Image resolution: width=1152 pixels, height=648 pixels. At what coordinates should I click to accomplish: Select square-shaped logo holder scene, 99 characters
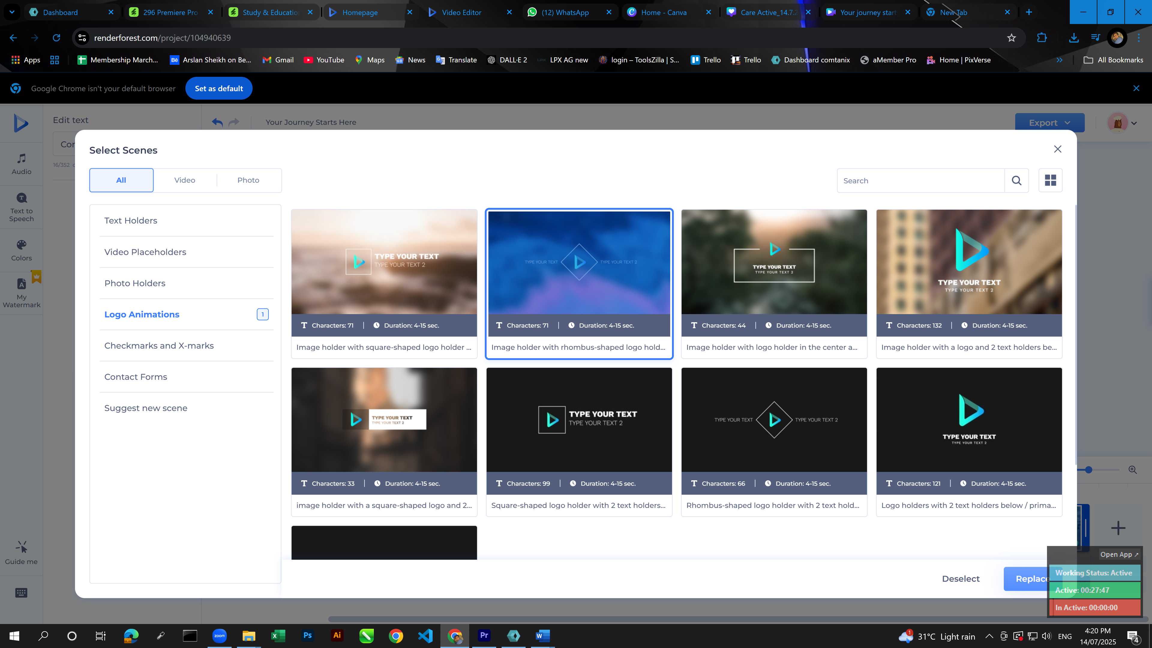click(x=579, y=442)
